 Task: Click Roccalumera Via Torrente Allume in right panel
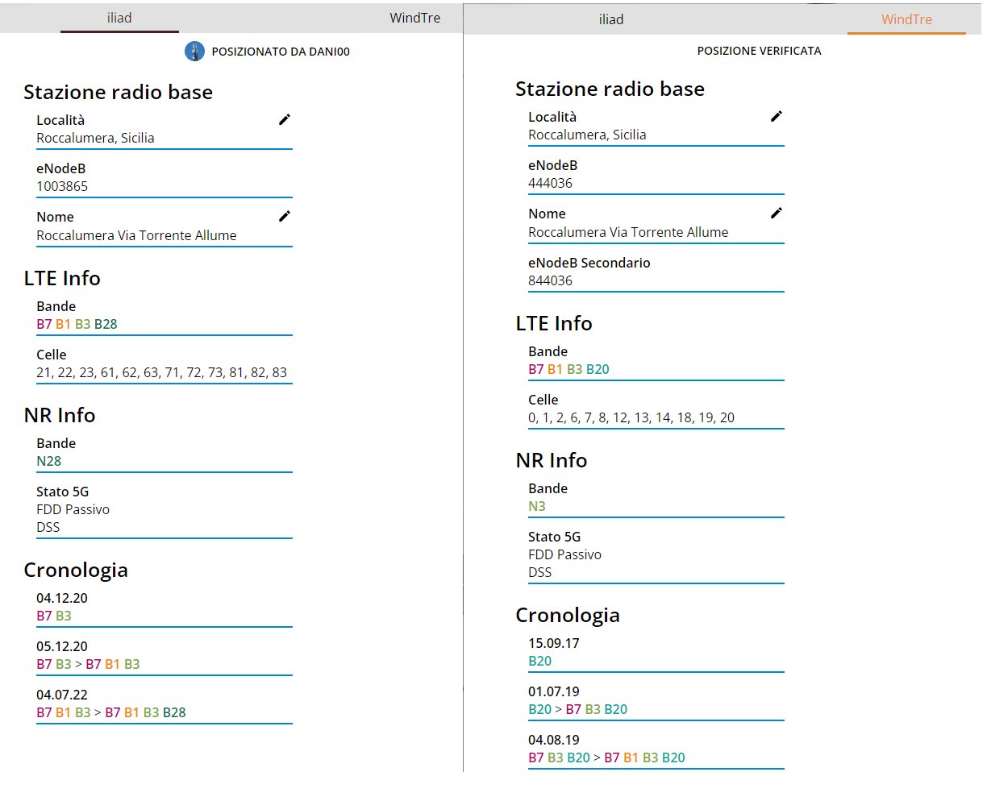coord(628,232)
